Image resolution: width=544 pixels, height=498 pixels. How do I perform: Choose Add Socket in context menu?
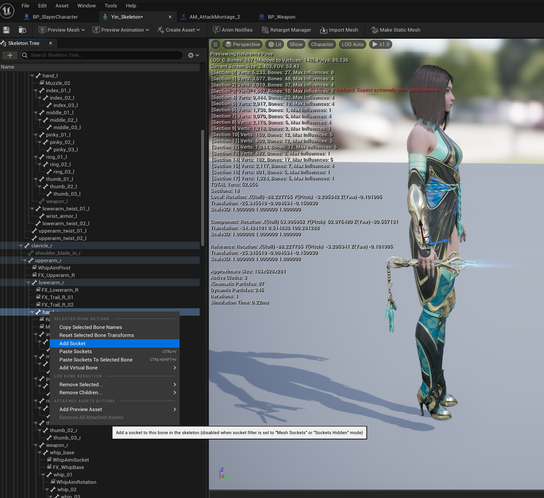pos(114,343)
